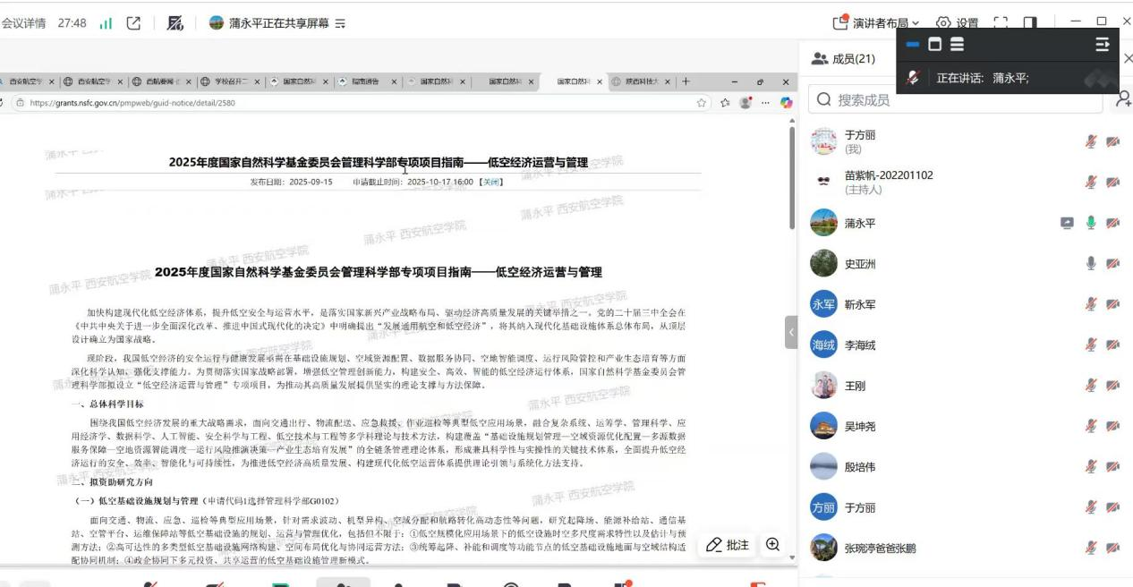Screen dimensions: 1133x587
Task: Click the network signal strength icon
Action: click(106, 23)
